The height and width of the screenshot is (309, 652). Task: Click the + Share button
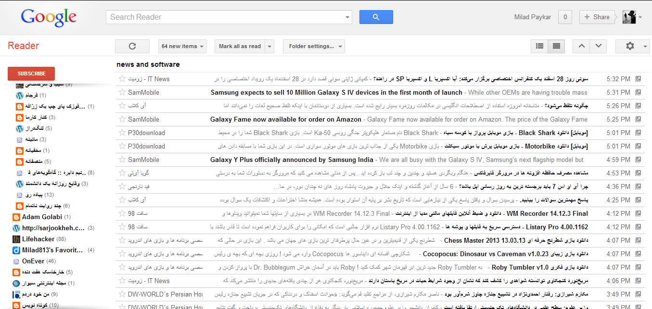click(x=597, y=17)
